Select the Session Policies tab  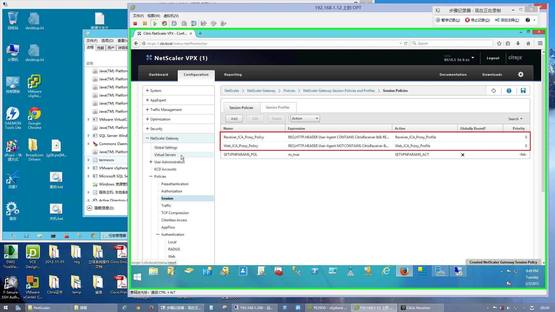tap(241, 107)
